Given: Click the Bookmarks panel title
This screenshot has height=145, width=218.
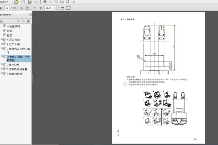Looking at the screenshot, I should [x=5, y=15].
